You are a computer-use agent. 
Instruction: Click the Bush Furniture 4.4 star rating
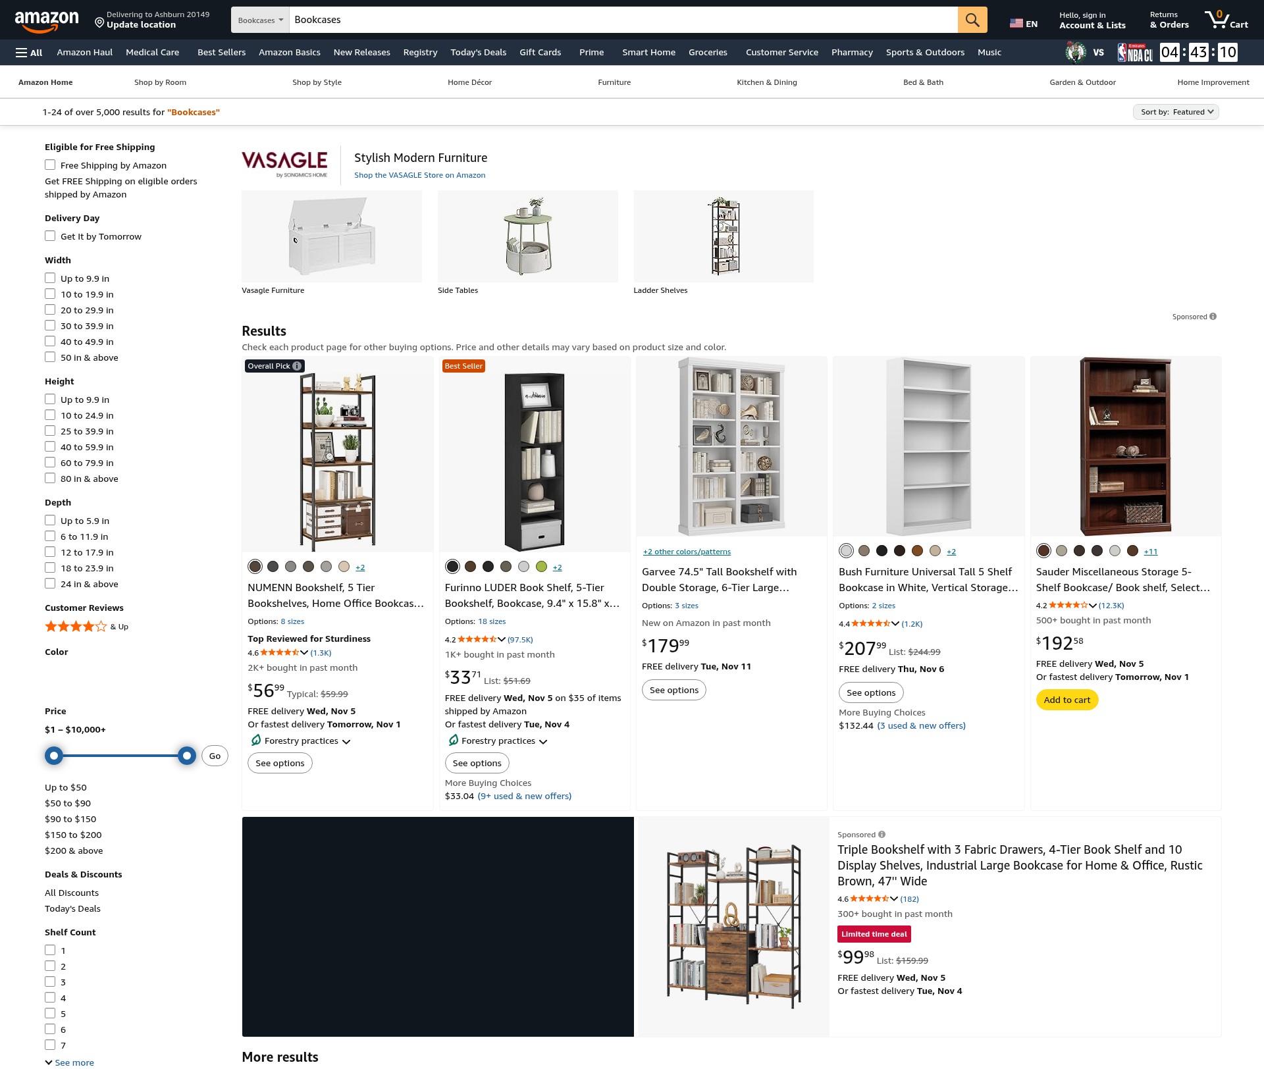tap(870, 623)
